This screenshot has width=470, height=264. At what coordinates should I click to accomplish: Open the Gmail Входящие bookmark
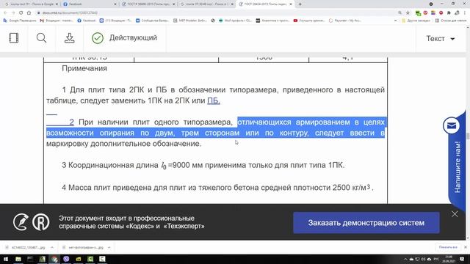[57, 21]
